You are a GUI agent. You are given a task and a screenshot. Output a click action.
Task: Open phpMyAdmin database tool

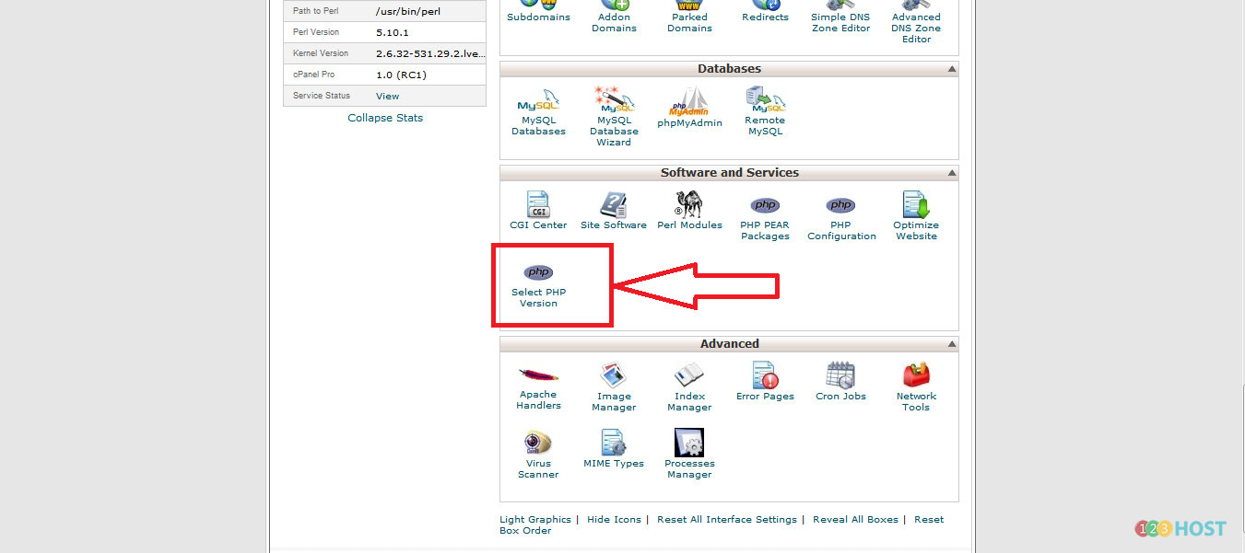(689, 103)
